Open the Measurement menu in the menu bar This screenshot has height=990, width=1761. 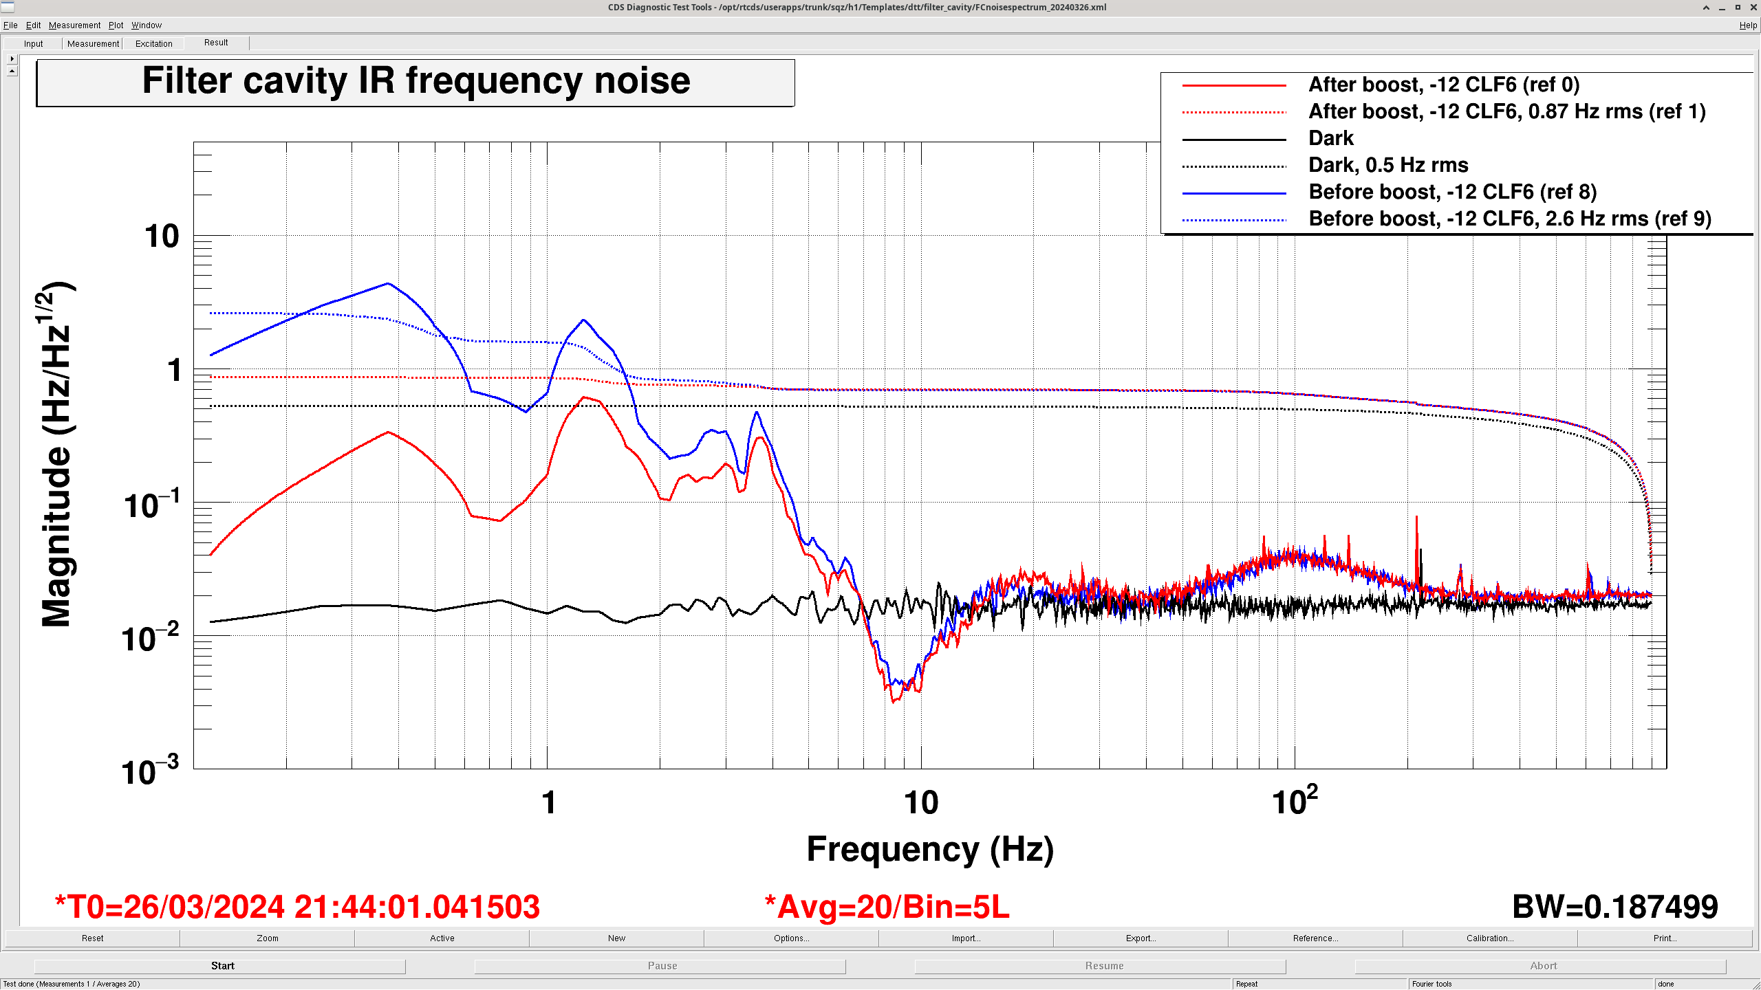[74, 25]
